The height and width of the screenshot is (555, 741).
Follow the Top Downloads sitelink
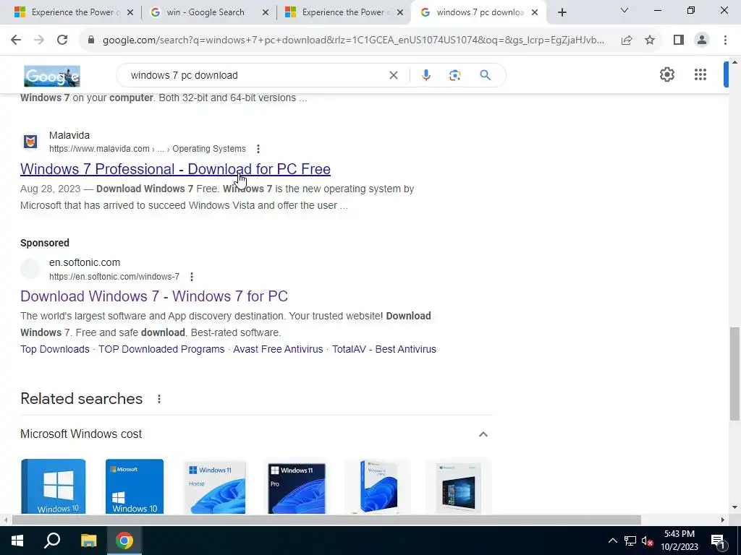coord(55,349)
